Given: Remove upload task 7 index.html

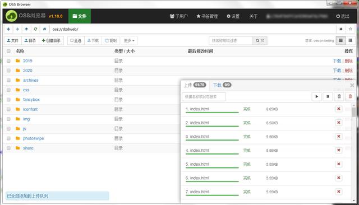Looking at the screenshot, I should [x=339, y=192].
